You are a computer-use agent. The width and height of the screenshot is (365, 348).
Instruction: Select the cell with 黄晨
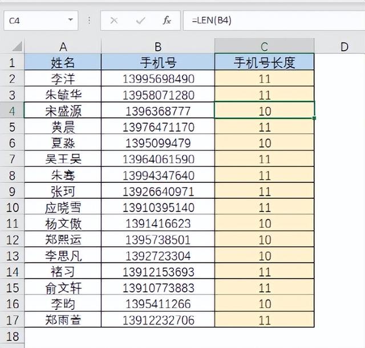pyautogui.click(x=63, y=126)
